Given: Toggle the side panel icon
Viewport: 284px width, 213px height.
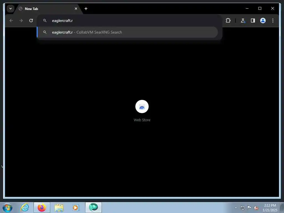Looking at the screenshot, I should [253, 21].
